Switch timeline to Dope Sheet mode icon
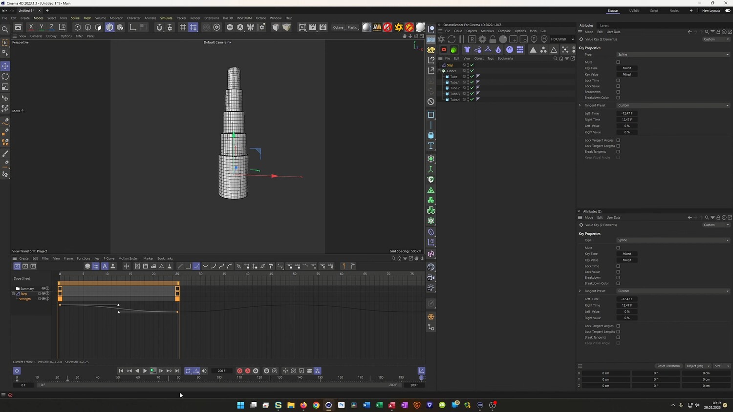The width and height of the screenshot is (733, 412). 17,266
